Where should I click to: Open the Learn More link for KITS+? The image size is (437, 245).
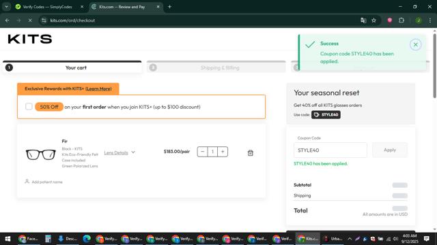[98, 88]
